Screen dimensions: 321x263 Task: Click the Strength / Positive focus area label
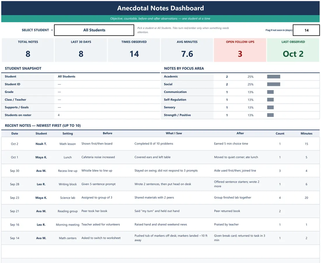point(177,115)
